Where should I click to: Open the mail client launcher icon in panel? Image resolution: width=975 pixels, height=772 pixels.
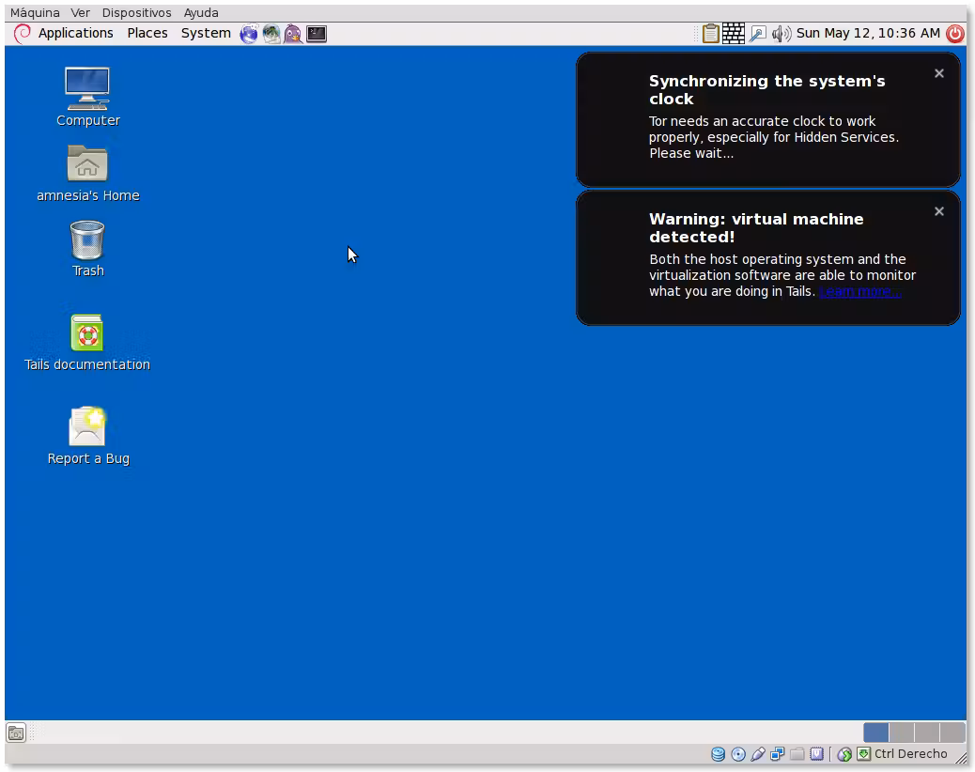271,34
